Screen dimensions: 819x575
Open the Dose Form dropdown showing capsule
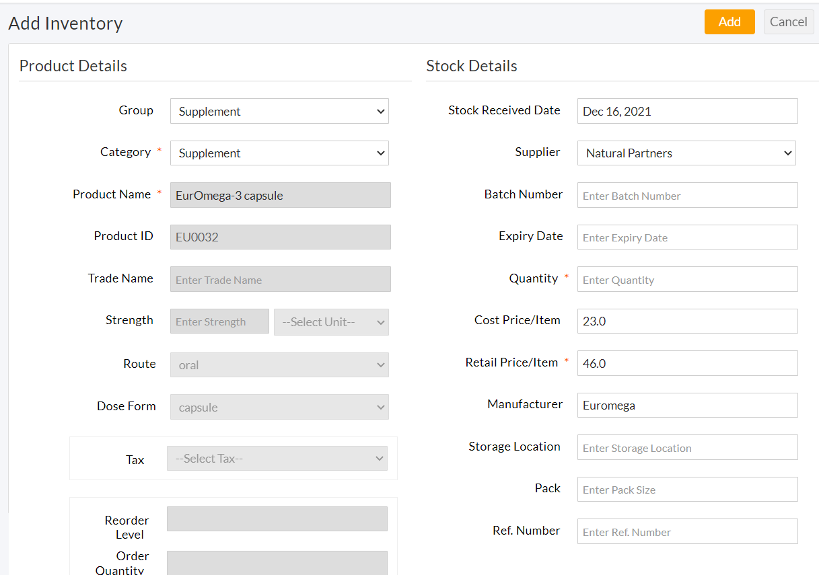(279, 406)
